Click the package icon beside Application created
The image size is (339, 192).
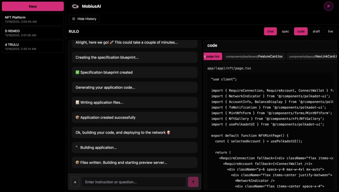pyautogui.click(x=77, y=117)
